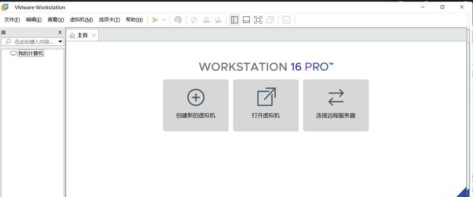Click the 创建新的虚拟机 tile

[x=196, y=105]
